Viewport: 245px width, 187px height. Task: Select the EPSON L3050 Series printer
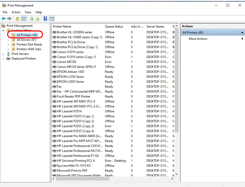[113, 82]
